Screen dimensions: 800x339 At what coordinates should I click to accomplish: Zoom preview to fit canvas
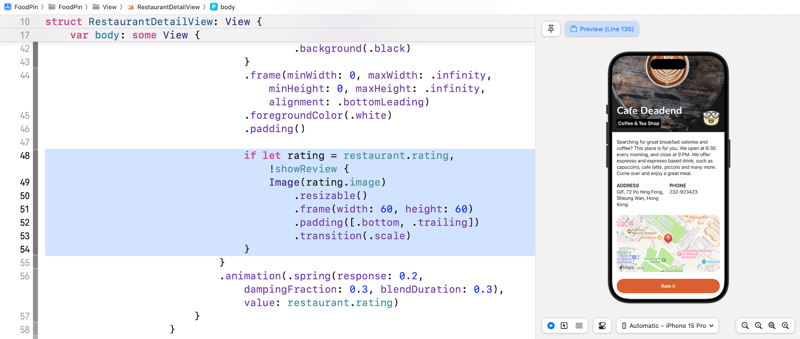coord(772,326)
